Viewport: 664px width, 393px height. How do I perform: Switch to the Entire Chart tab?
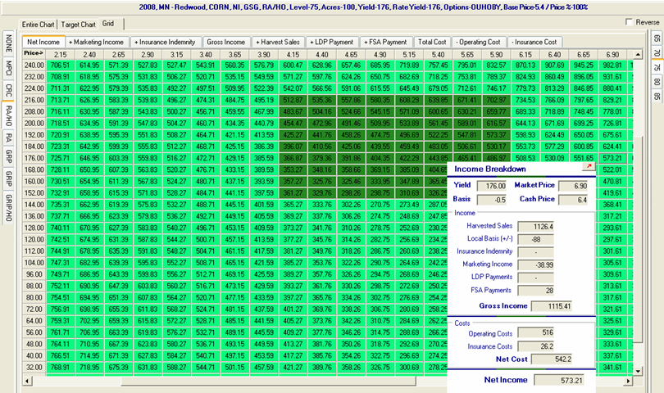click(x=38, y=25)
